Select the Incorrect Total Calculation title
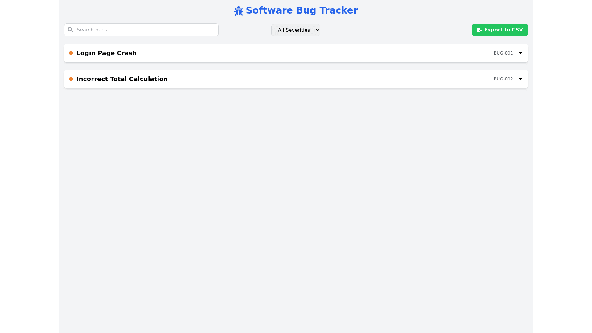The height and width of the screenshot is (333, 592). (122, 79)
